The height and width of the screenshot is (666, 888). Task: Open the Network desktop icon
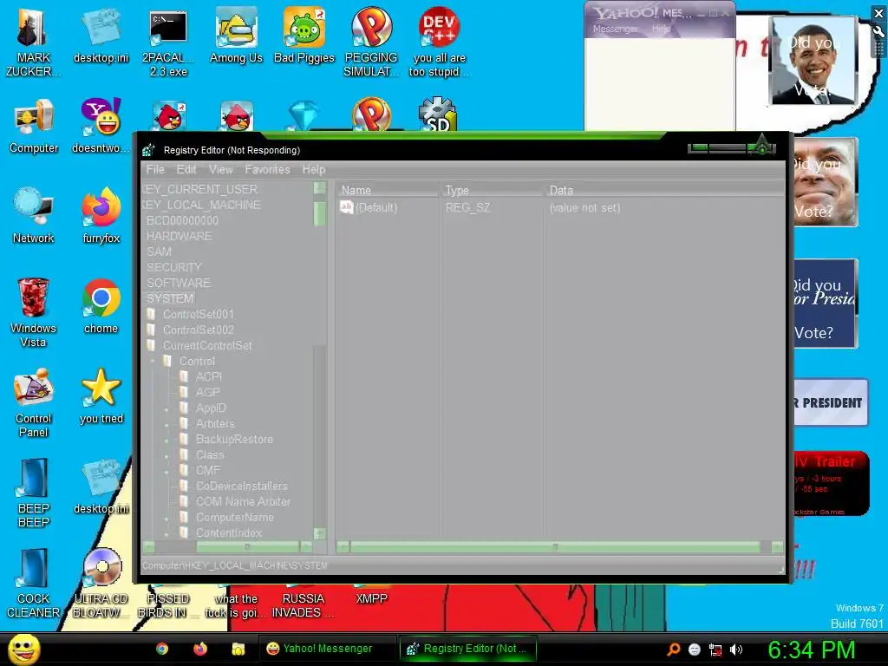click(x=34, y=216)
